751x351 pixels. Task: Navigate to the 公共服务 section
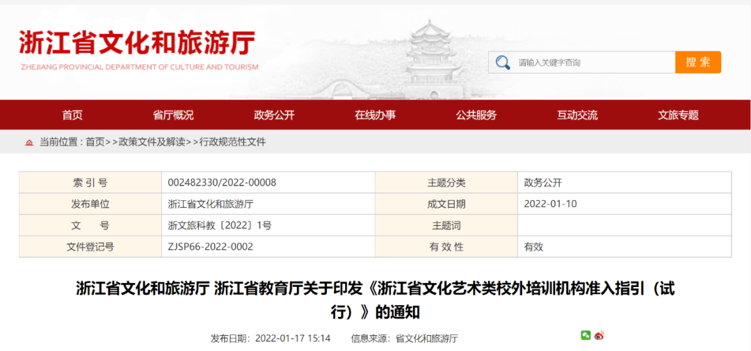[476, 115]
